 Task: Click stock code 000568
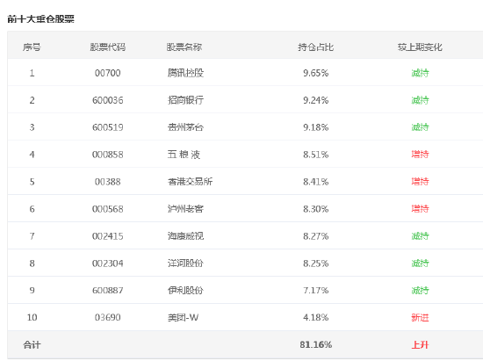tap(107, 209)
